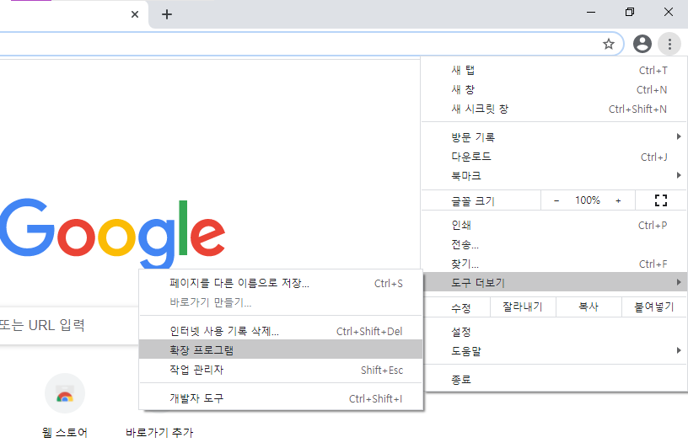The width and height of the screenshot is (688, 448).
Task: Click the 웹 스토어 label text
Action: point(65,433)
